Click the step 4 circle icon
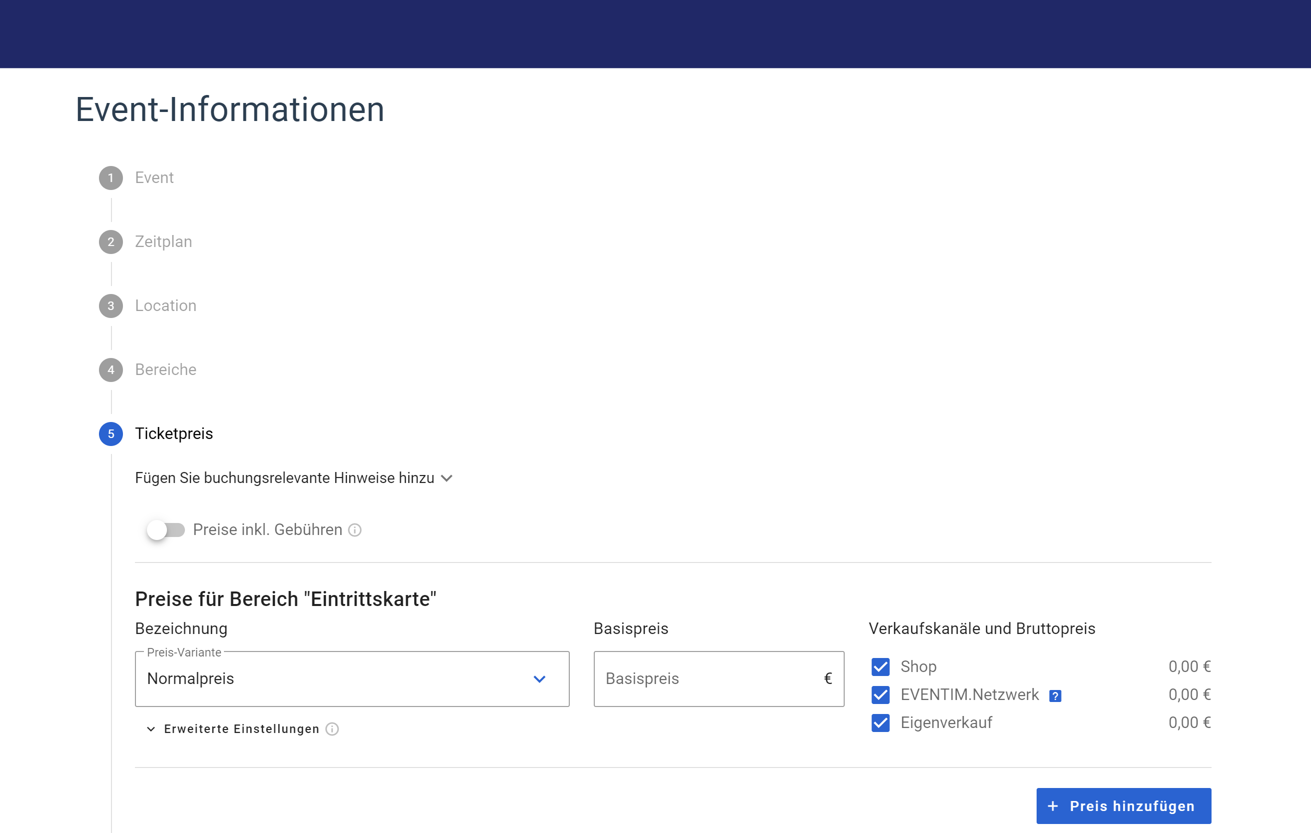Screen dimensions: 1311x833 pyautogui.click(x=110, y=370)
